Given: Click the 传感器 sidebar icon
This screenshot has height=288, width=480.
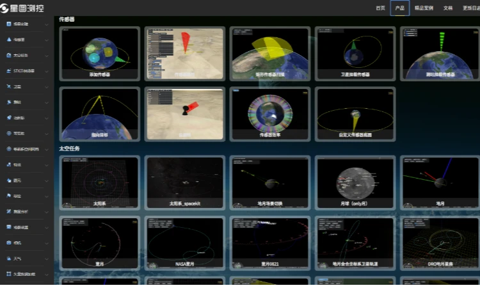Looking at the screenshot, I should tap(8, 40).
